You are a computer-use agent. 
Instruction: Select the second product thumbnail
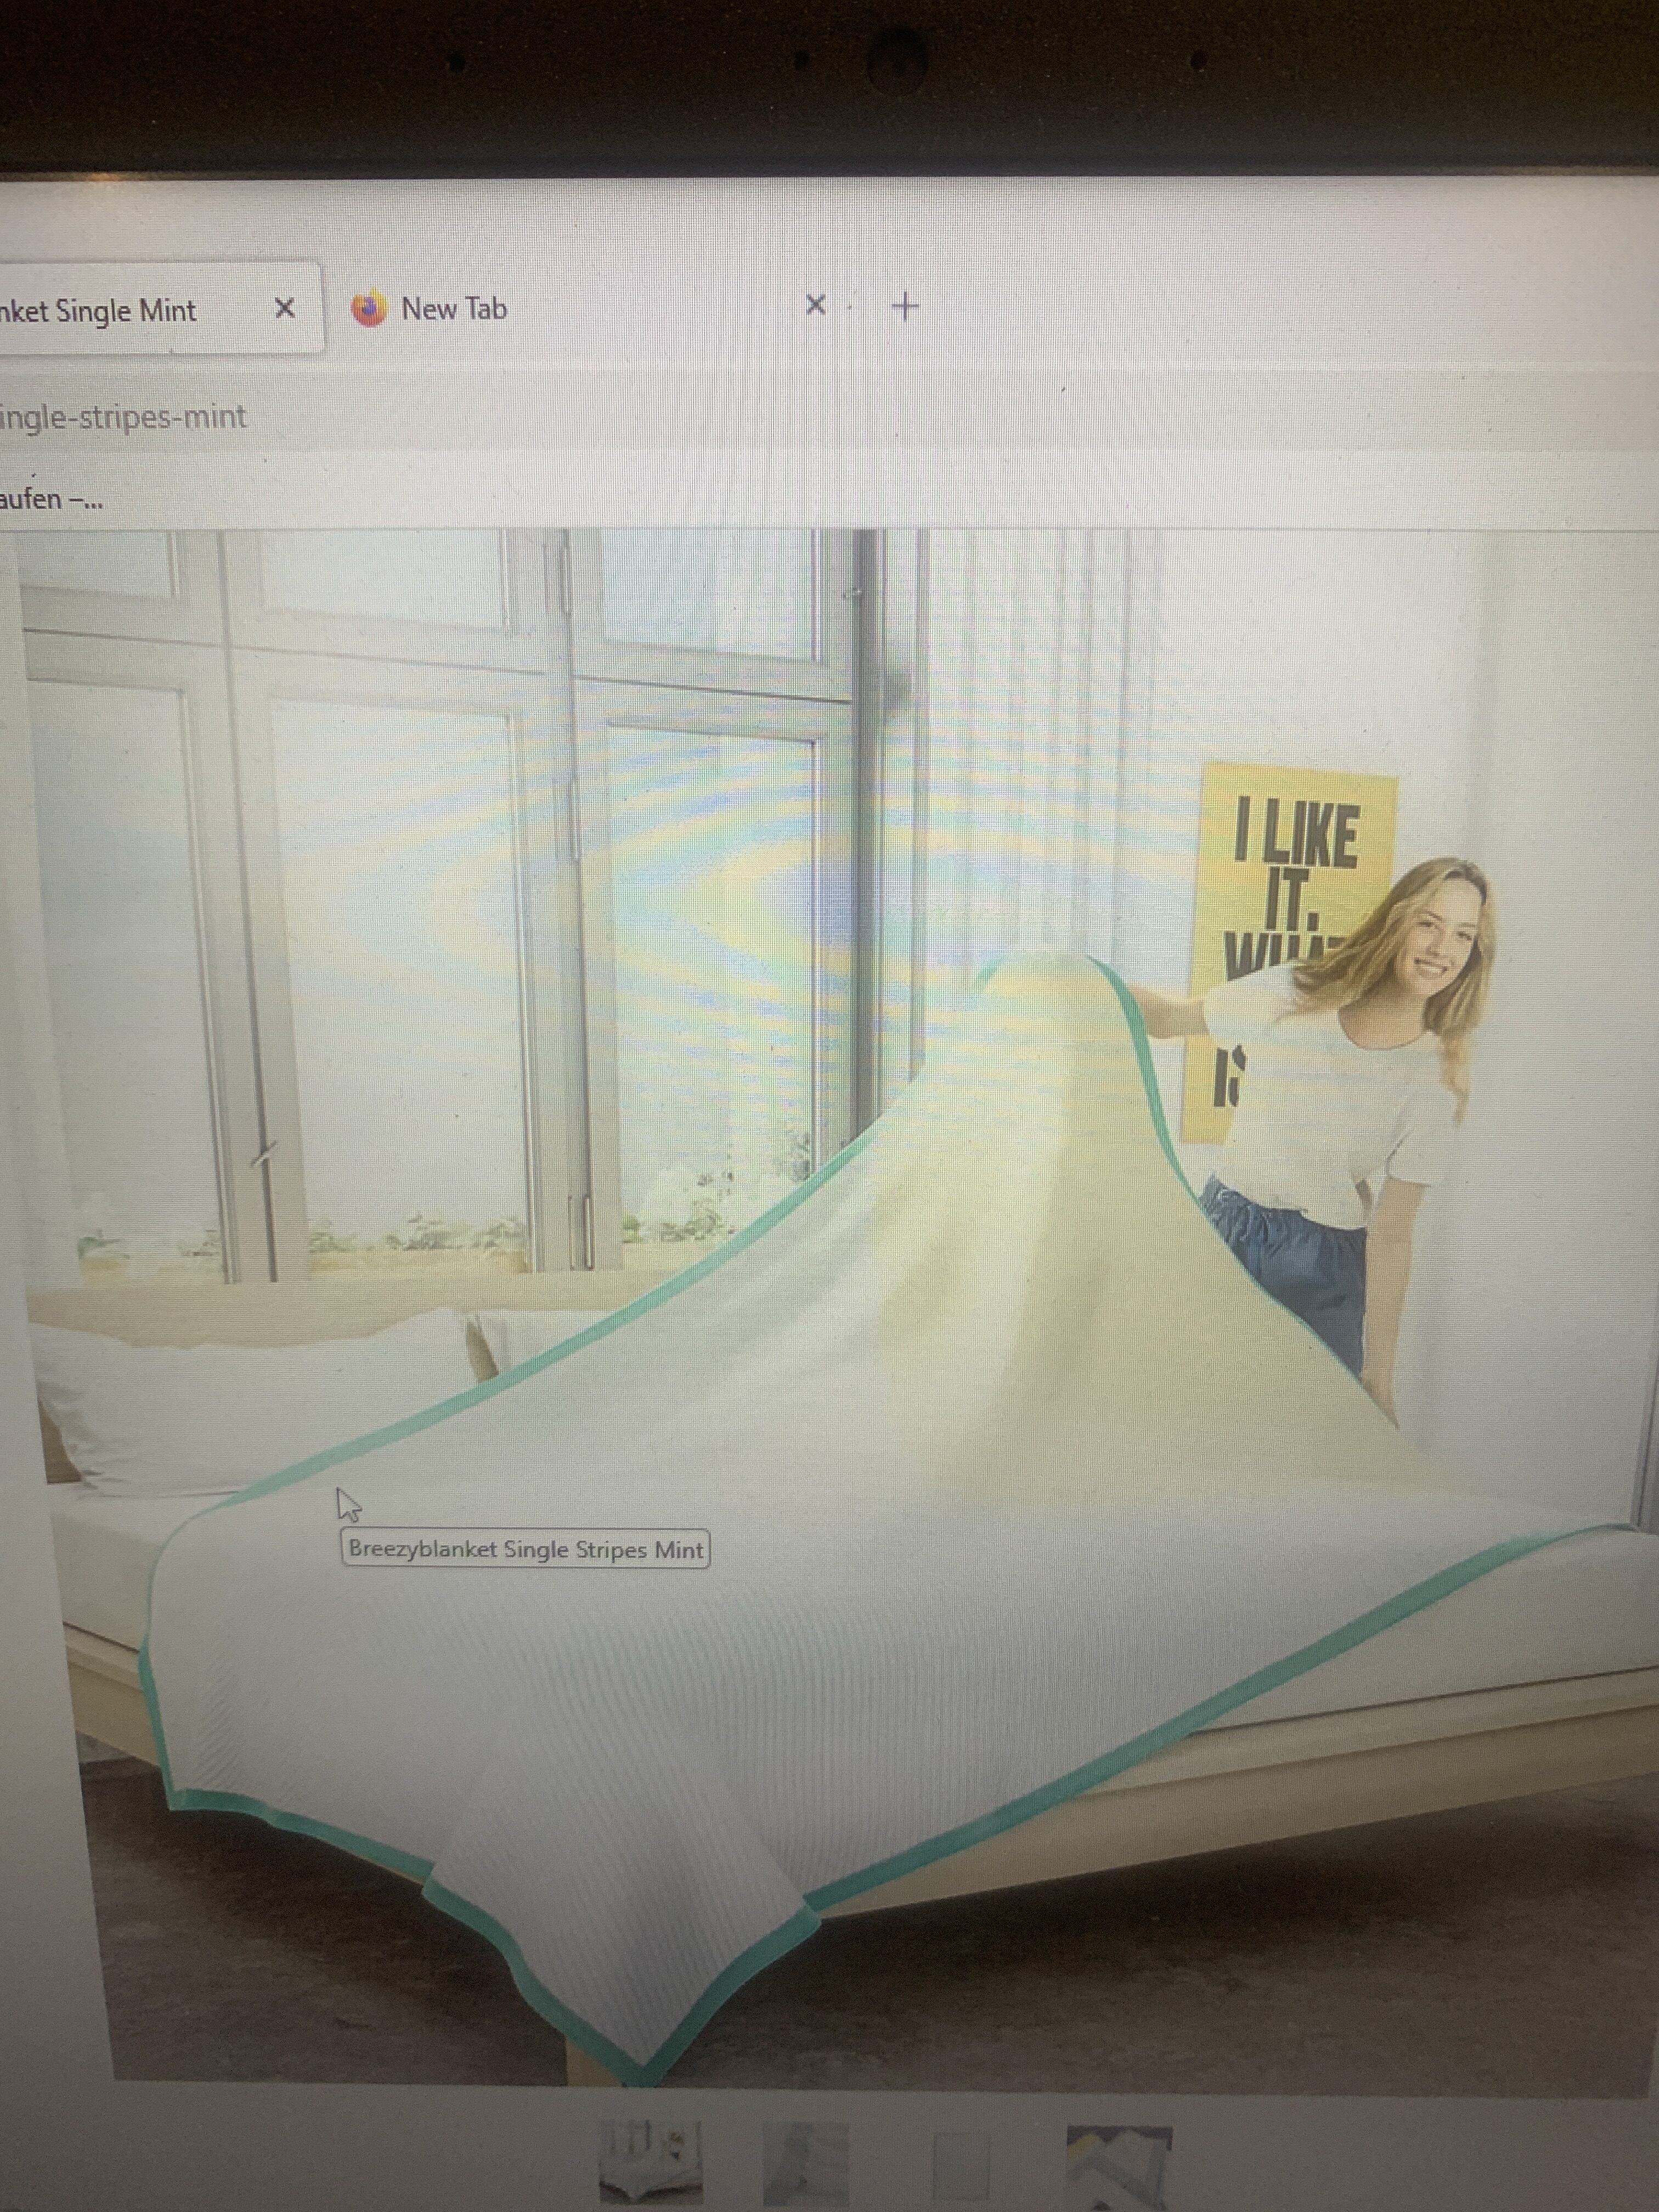click(805, 2162)
